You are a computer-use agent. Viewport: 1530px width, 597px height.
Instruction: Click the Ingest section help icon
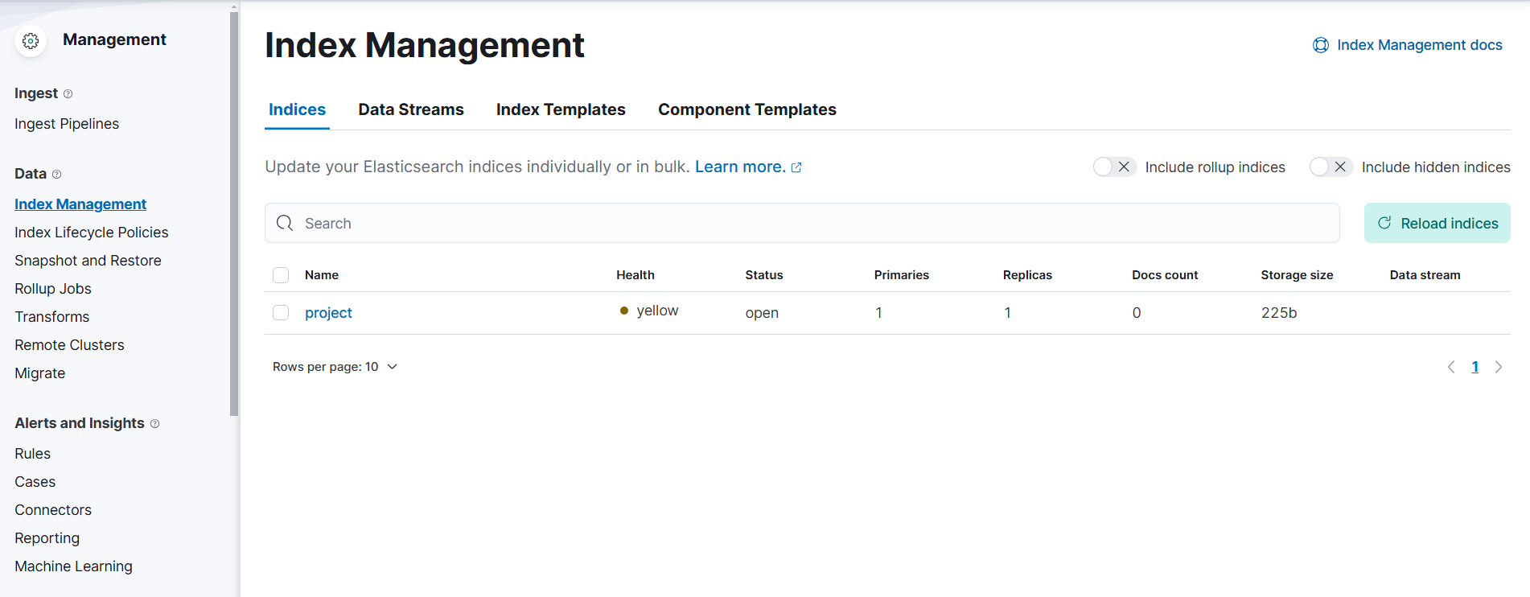(68, 94)
